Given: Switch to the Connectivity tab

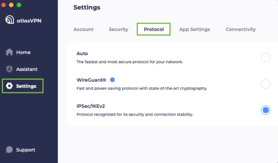Looking at the screenshot, I should (241, 29).
